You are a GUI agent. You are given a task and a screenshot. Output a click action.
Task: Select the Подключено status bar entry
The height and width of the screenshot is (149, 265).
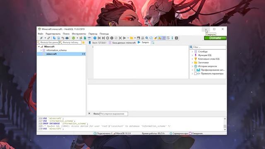[103, 133]
